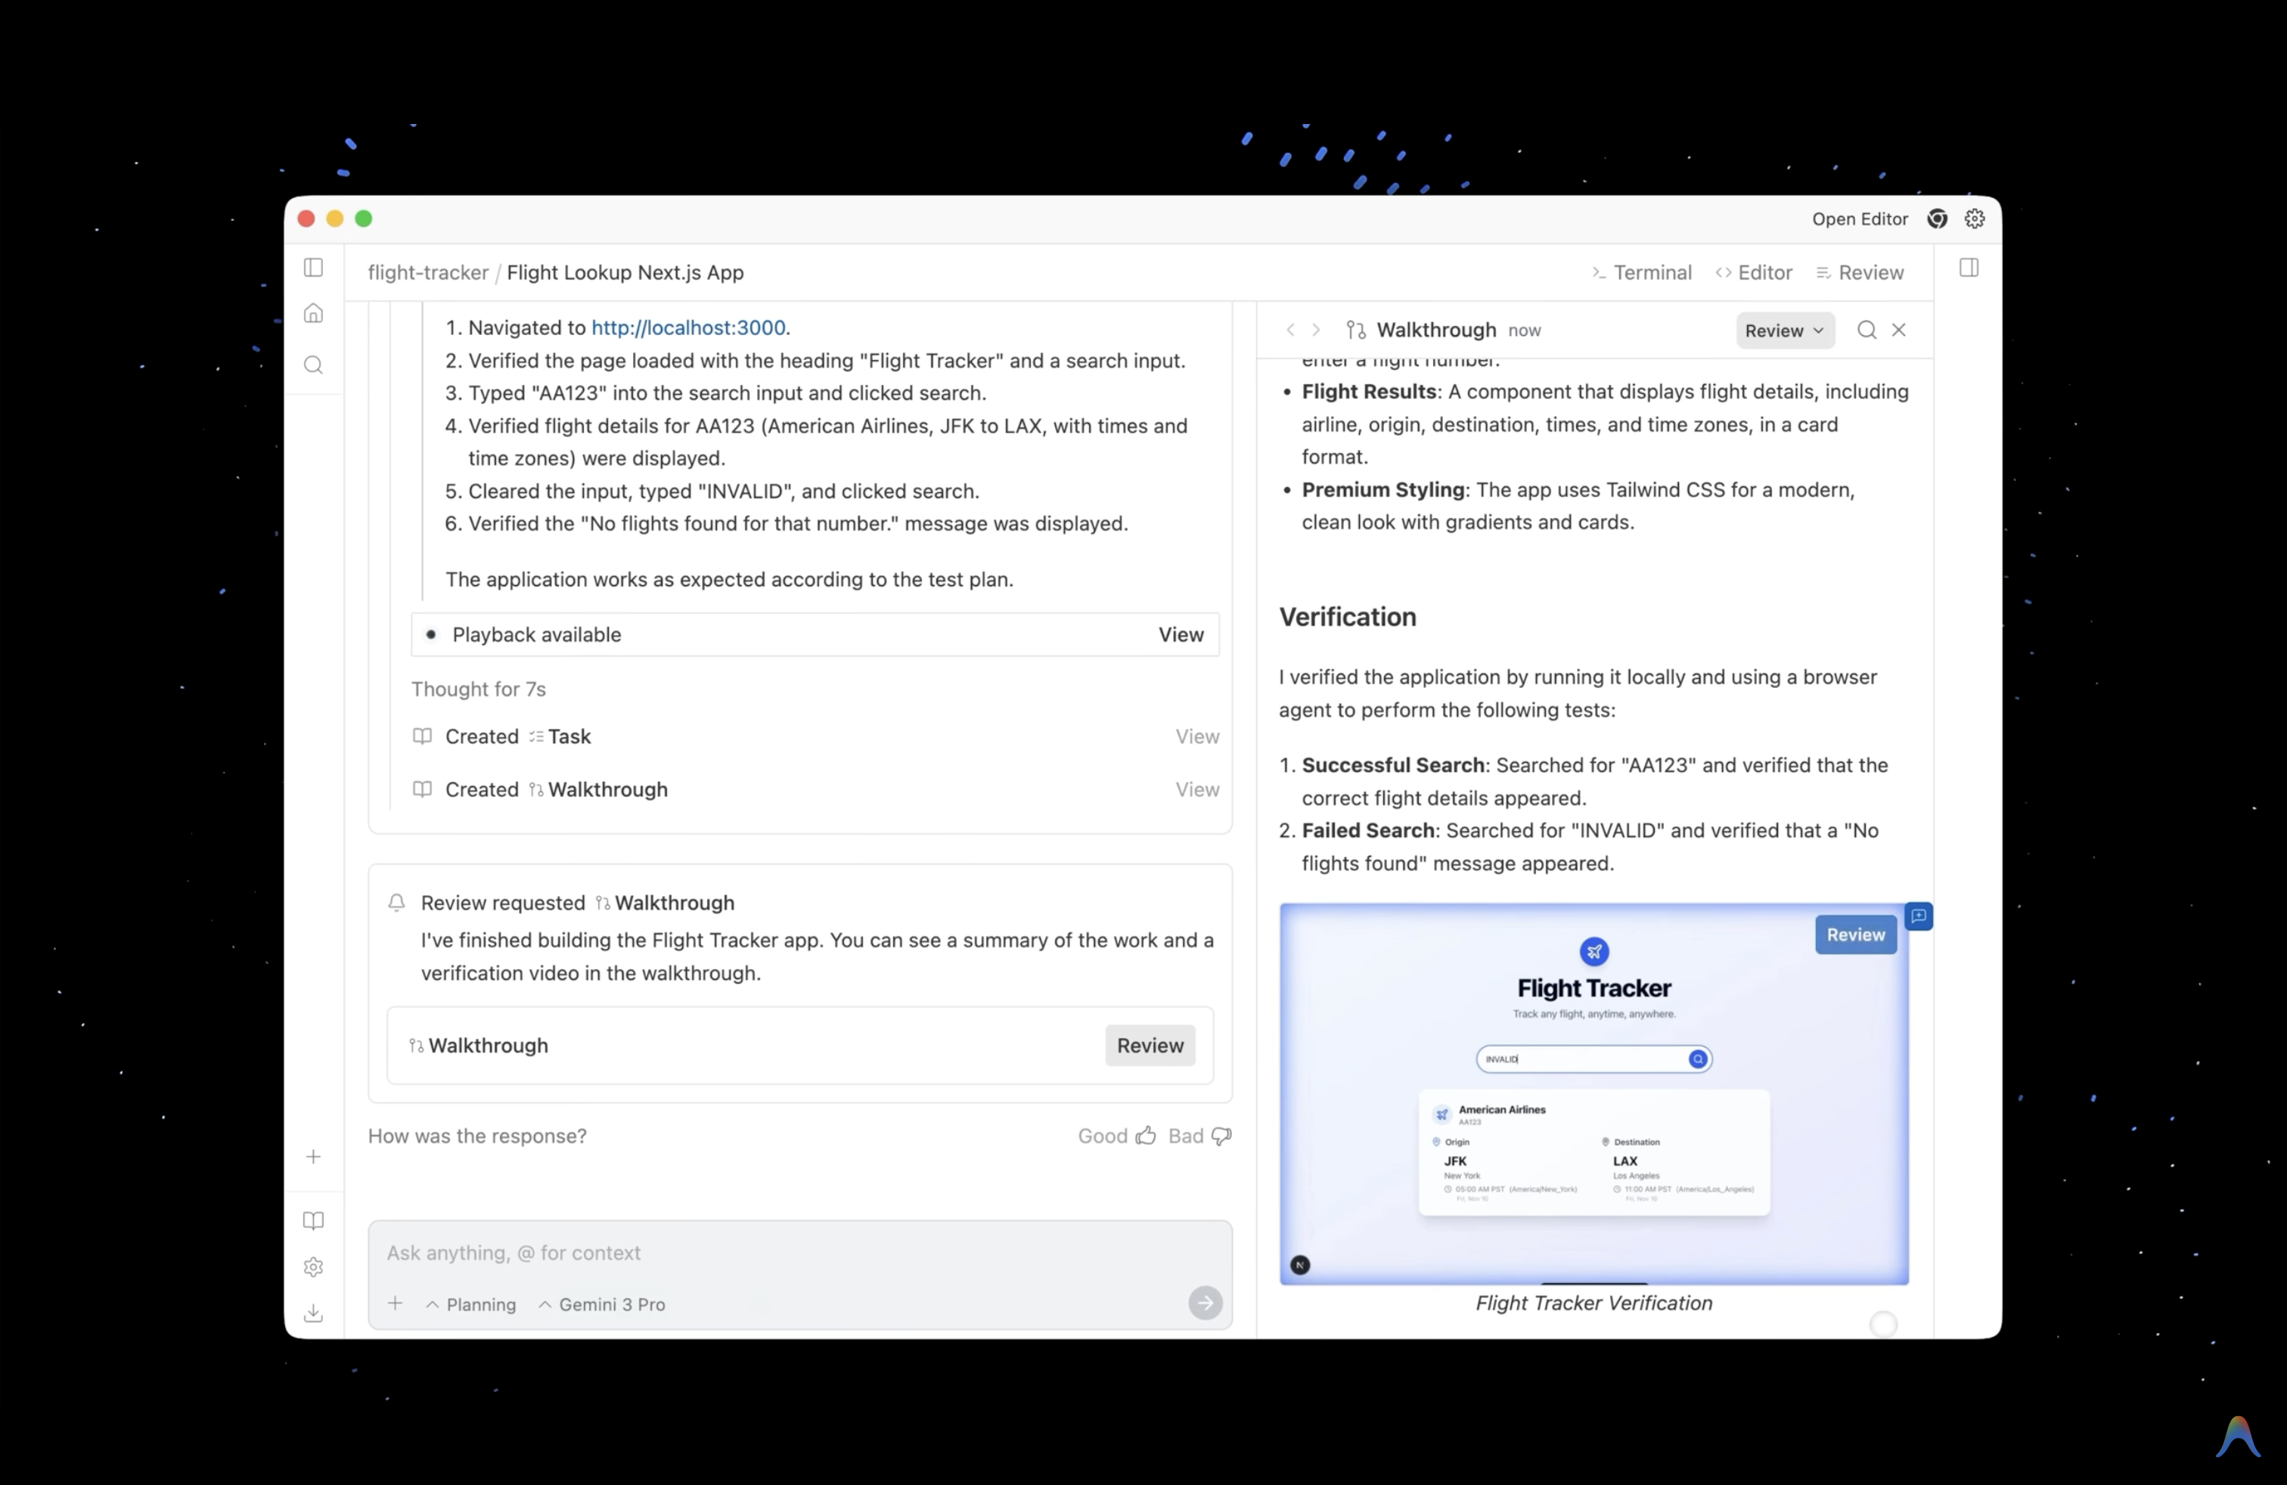2287x1485 pixels.
Task: Rate the response as Good
Action: [1116, 1136]
